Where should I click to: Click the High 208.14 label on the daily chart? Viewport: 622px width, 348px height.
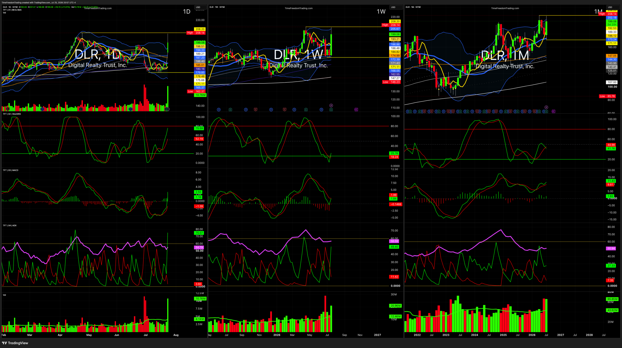pyautogui.click(x=196, y=33)
